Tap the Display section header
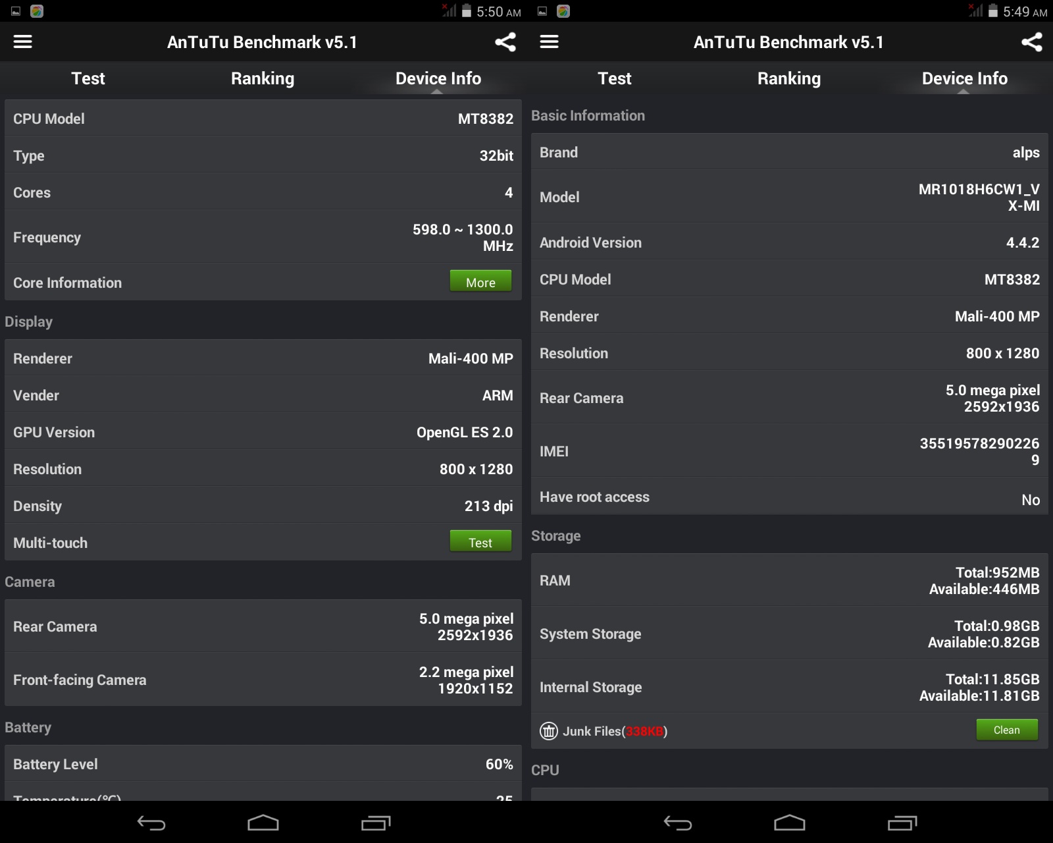Viewport: 1053px width, 843px height. tap(28, 321)
